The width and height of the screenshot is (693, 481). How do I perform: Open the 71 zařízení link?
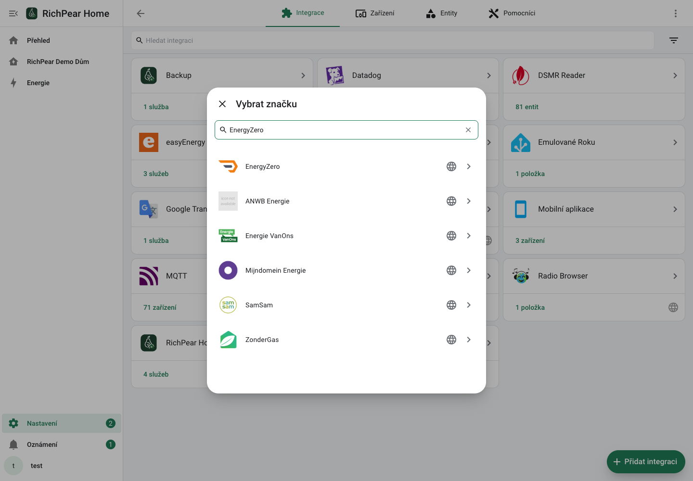pyautogui.click(x=160, y=307)
